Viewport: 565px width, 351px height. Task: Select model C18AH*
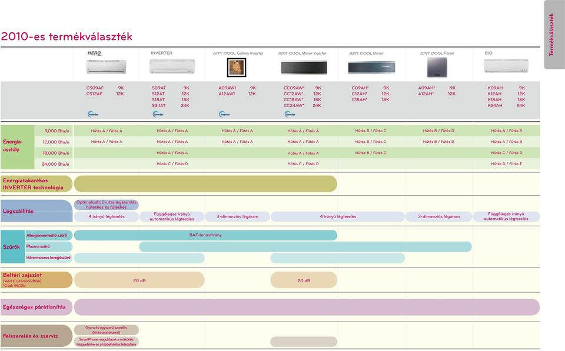[x=360, y=100]
